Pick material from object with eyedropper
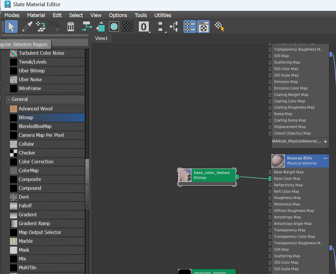Viewport: 336px width, 274px height. 28,27
